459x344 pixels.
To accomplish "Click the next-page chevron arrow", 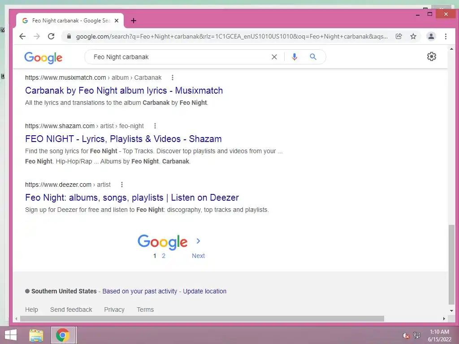I will point(198,241).
